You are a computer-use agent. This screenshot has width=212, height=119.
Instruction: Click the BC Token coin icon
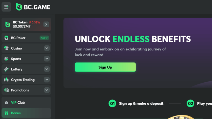(7, 25)
